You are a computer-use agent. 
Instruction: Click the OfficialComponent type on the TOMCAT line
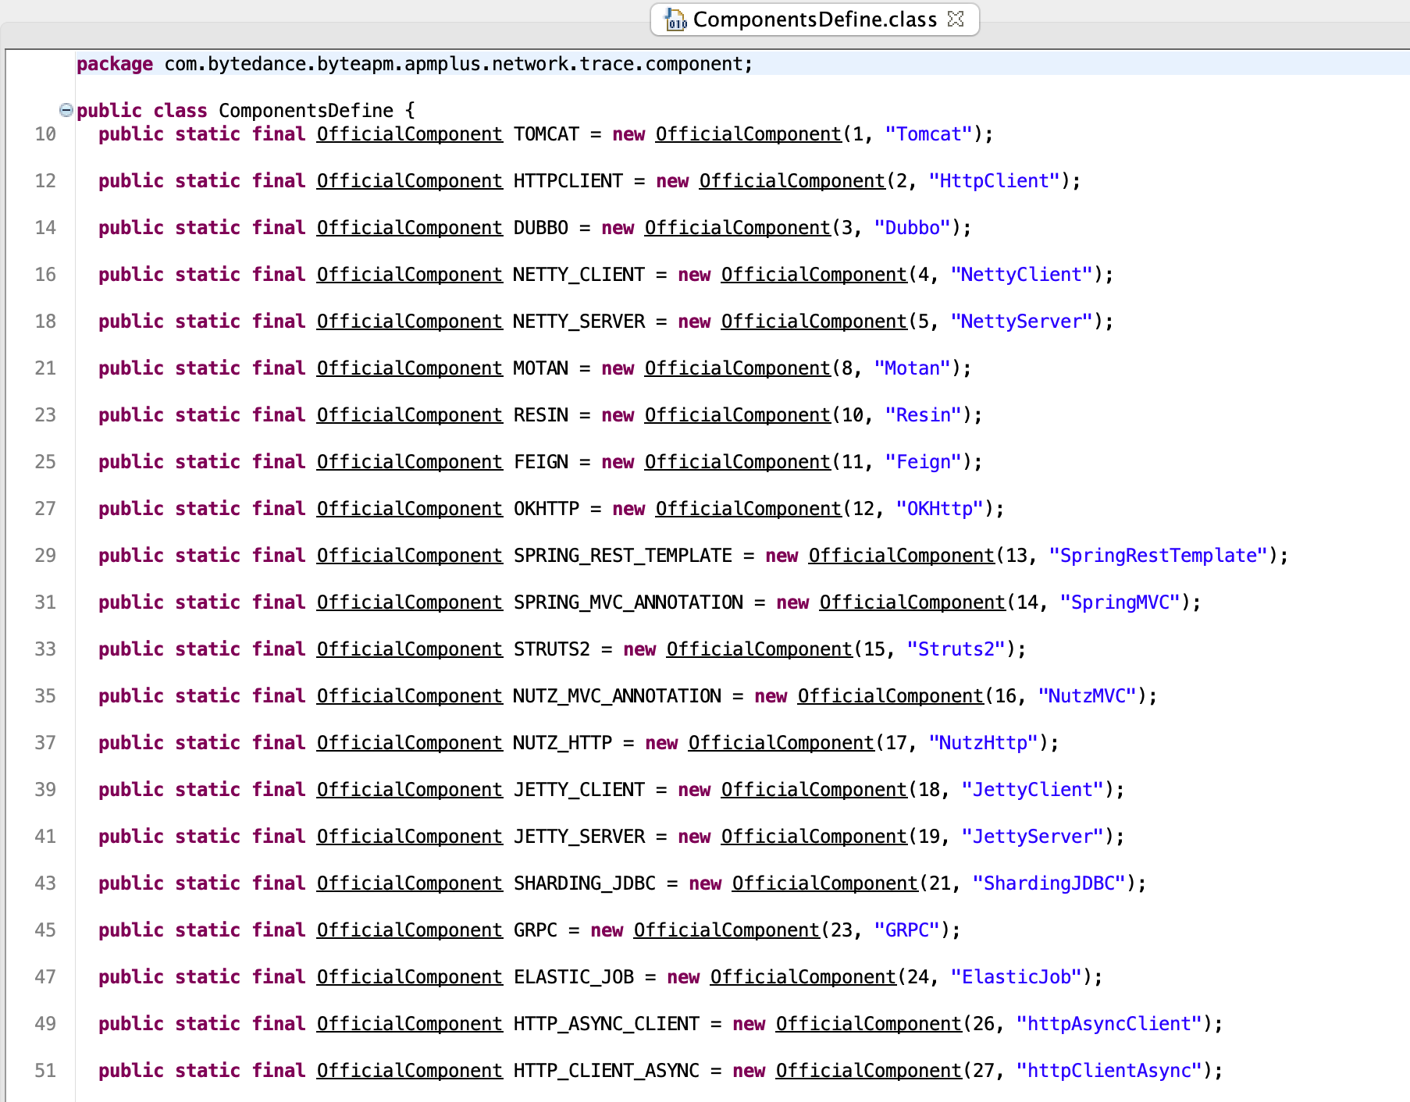pyautogui.click(x=409, y=134)
